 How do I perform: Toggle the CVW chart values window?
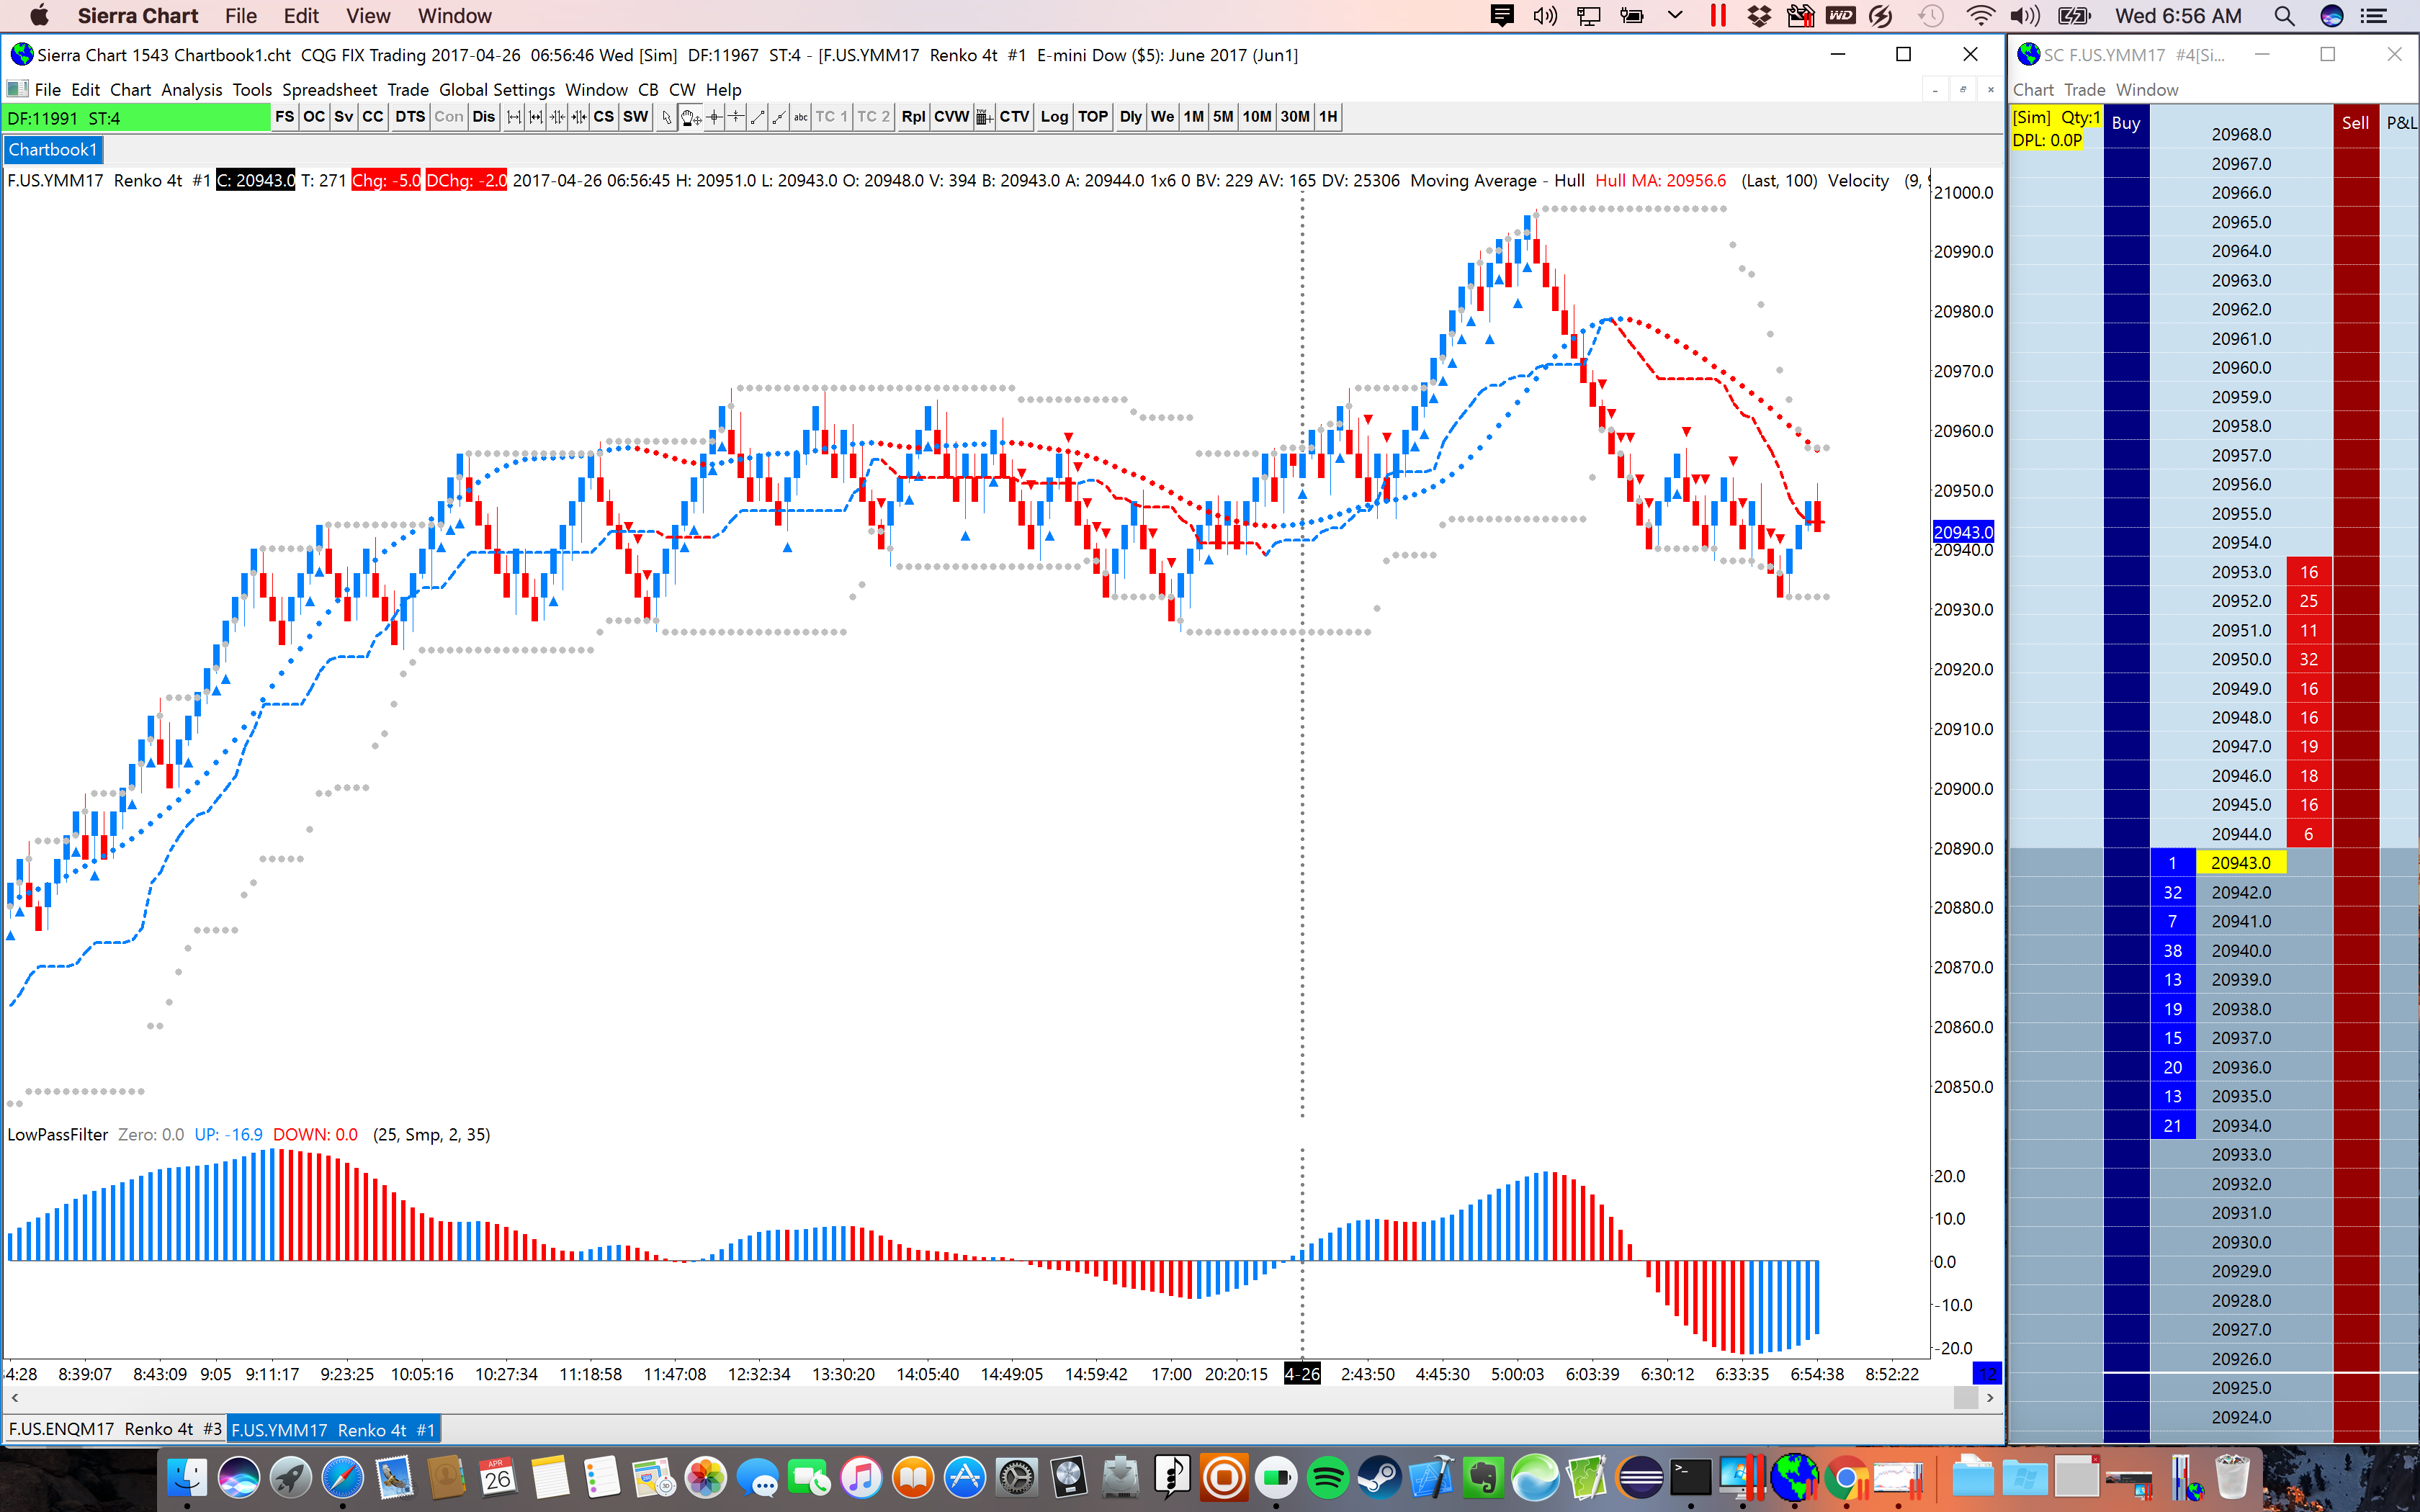pyautogui.click(x=951, y=117)
